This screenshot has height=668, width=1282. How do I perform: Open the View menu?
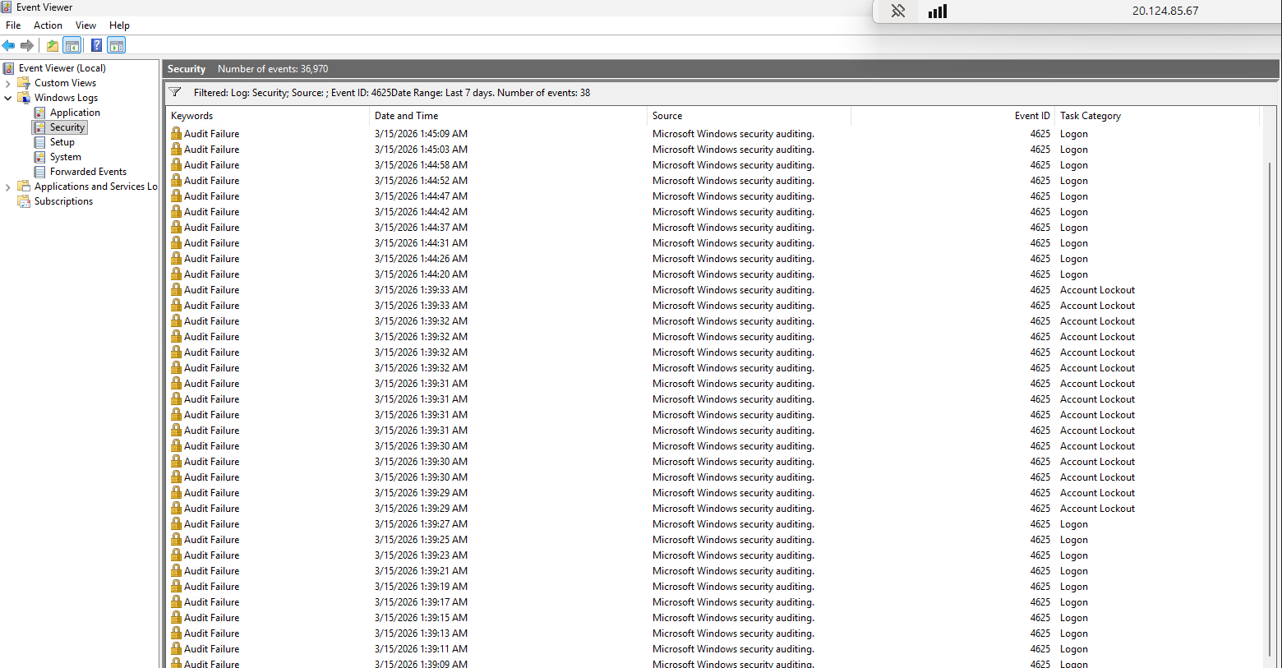point(85,25)
